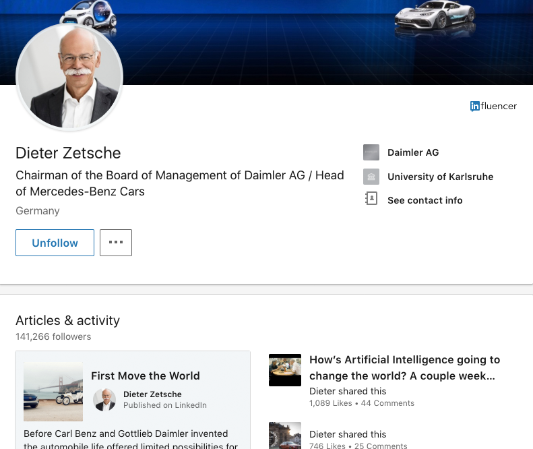
Task: Open the First Move the World article thumbnail
Action: [x=53, y=392]
